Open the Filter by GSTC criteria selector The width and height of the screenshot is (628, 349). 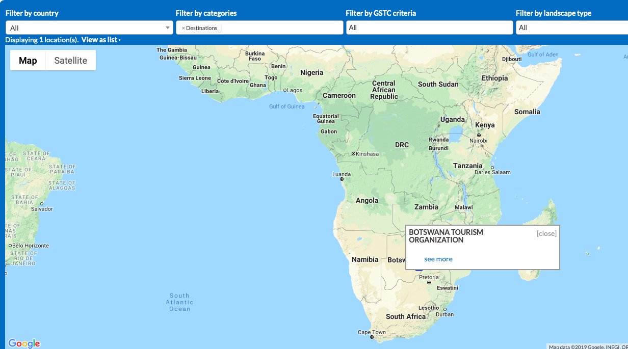429,28
